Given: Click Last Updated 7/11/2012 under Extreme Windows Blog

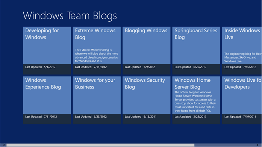Looking at the screenshot, I should (91, 67).
